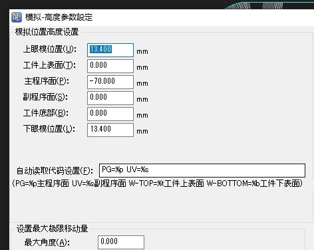Click the 工件上表面(T) input field
This screenshot has height=250, width=314.
(x=110, y=66)
